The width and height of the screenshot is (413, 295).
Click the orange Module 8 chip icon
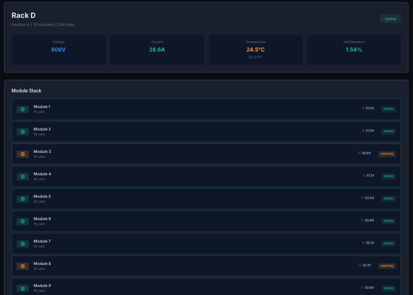[22, 266]
